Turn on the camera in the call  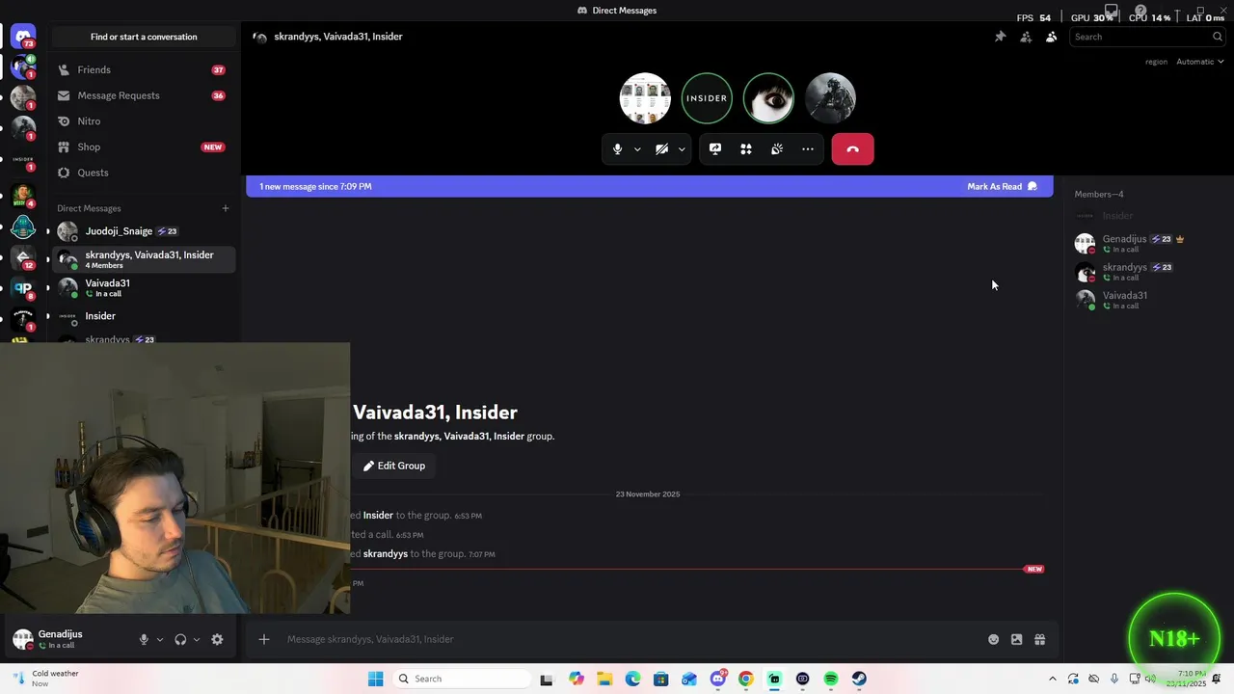[662, 149]
